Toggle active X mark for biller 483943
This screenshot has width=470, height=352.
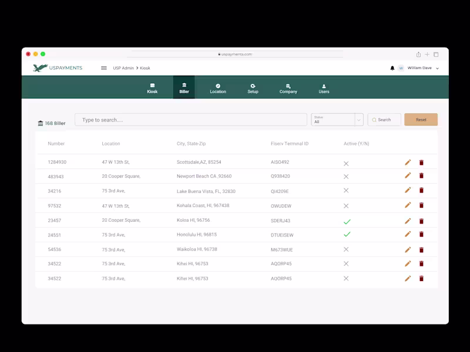(346, 177)
